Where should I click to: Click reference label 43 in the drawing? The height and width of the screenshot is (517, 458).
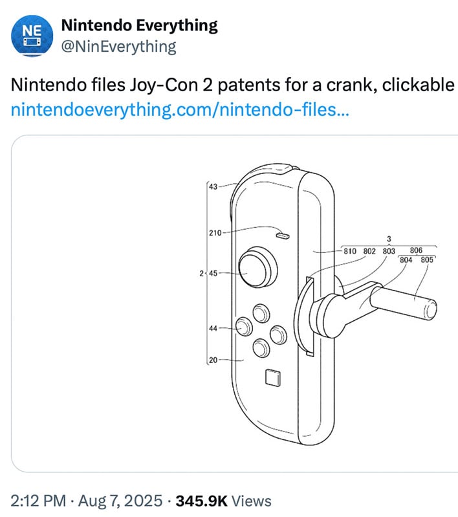[214, 188]
